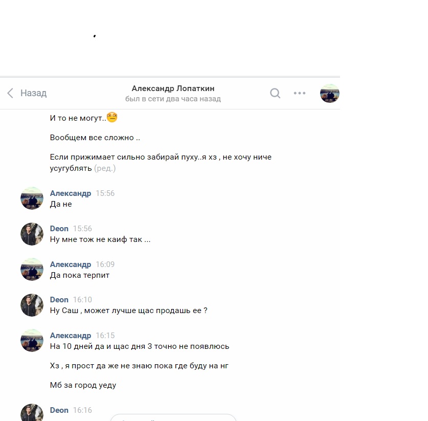
Task: Click Deon's avatar at 16:10 message
Action: click(32, 305)
